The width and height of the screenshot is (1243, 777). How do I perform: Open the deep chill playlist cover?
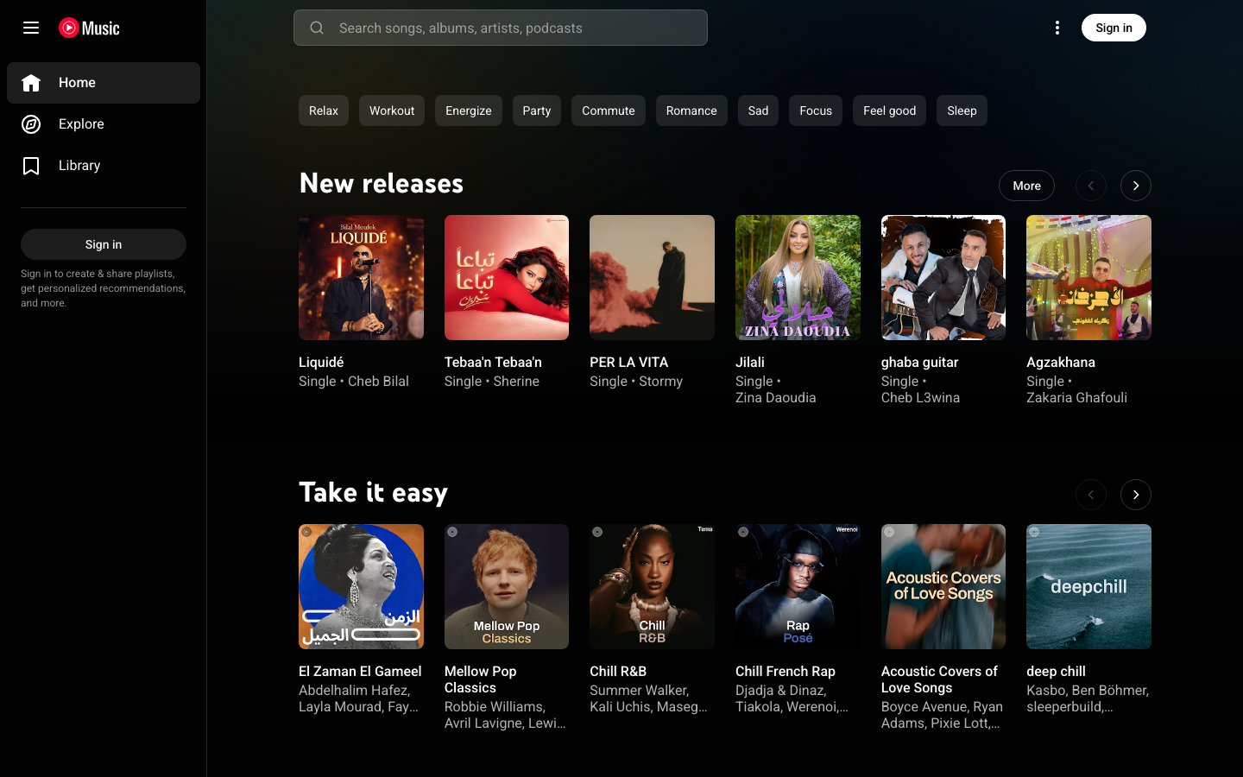[x=1088, y=586]
